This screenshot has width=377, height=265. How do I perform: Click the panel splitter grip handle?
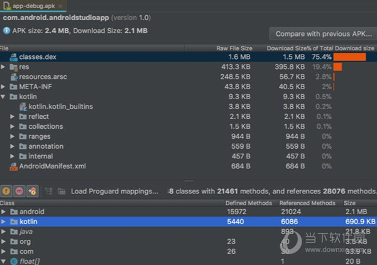(x=188, y=181)
